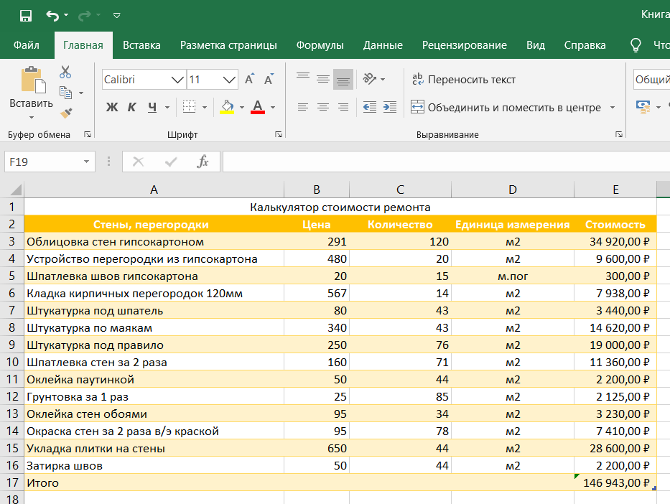Click the Save icon in title bar

[26, 15]
